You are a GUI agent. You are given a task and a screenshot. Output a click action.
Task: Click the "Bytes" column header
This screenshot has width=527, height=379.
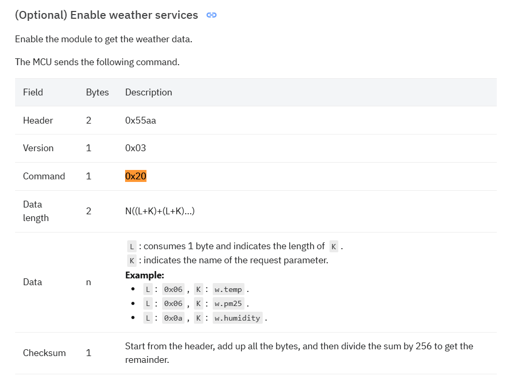97,92
